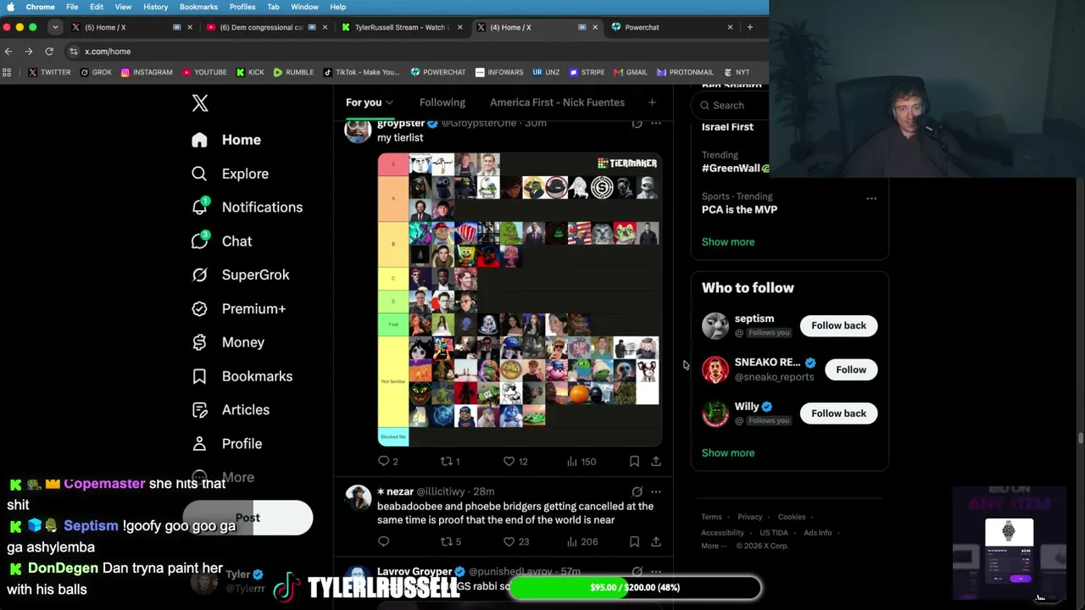The width and height of the screenshot is (1085, 610).
Task: Switch to the TylerRussell Stream browser tab
Action: pyautogui.click(x=400, y=27)
